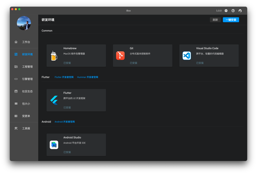Click the MacOS 软件包管理器 description
This screenshot has height=174, width=257.
74,54
